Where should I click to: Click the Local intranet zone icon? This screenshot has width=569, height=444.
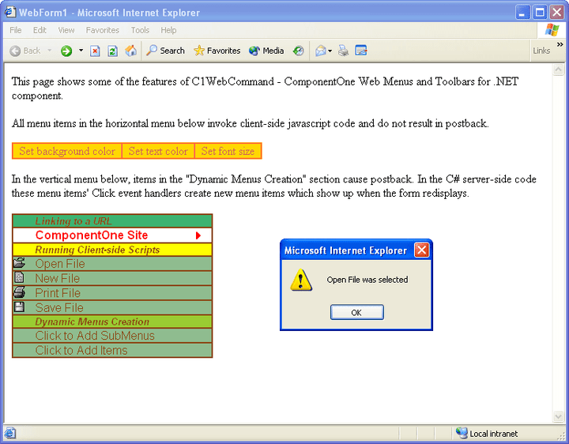click(462, 433)
